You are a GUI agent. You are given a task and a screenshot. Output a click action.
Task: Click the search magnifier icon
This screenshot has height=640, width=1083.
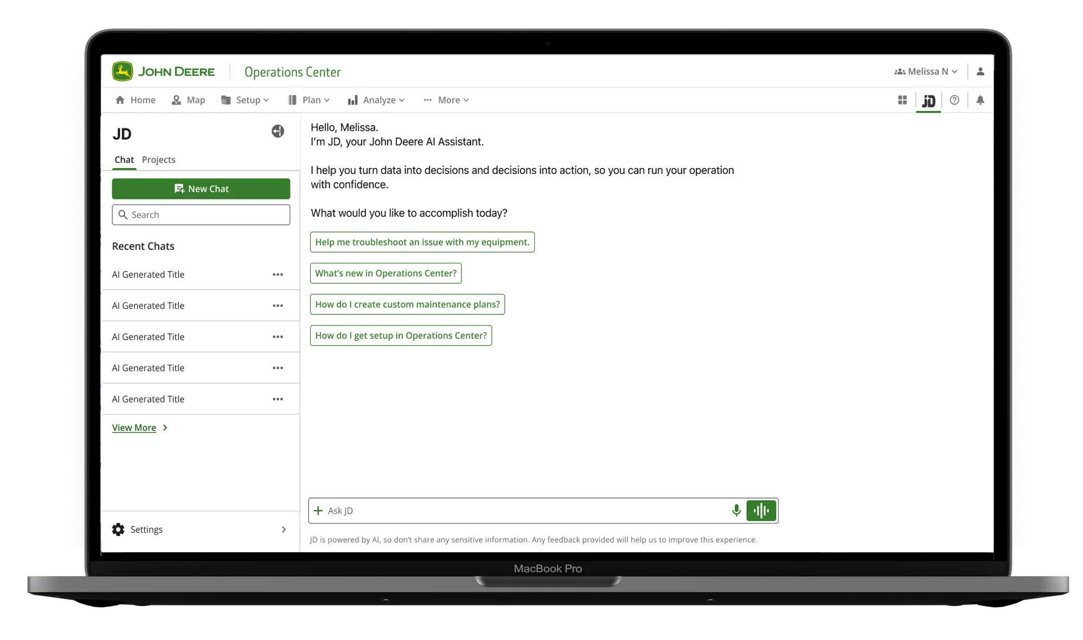point(123,215)
